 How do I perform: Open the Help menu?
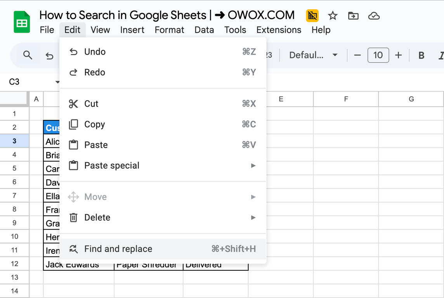[321, 30]
